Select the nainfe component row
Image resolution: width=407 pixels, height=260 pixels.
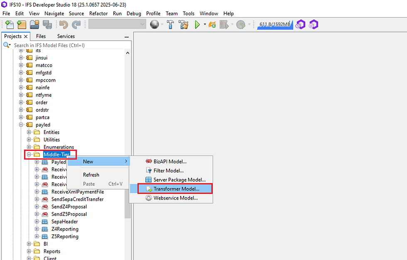(42, 87)
